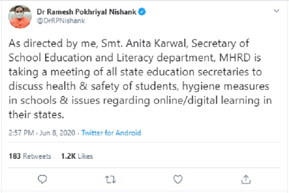Open Dr Ramesh Pokhriyal Nishank's profile picture

click(20, 16)
